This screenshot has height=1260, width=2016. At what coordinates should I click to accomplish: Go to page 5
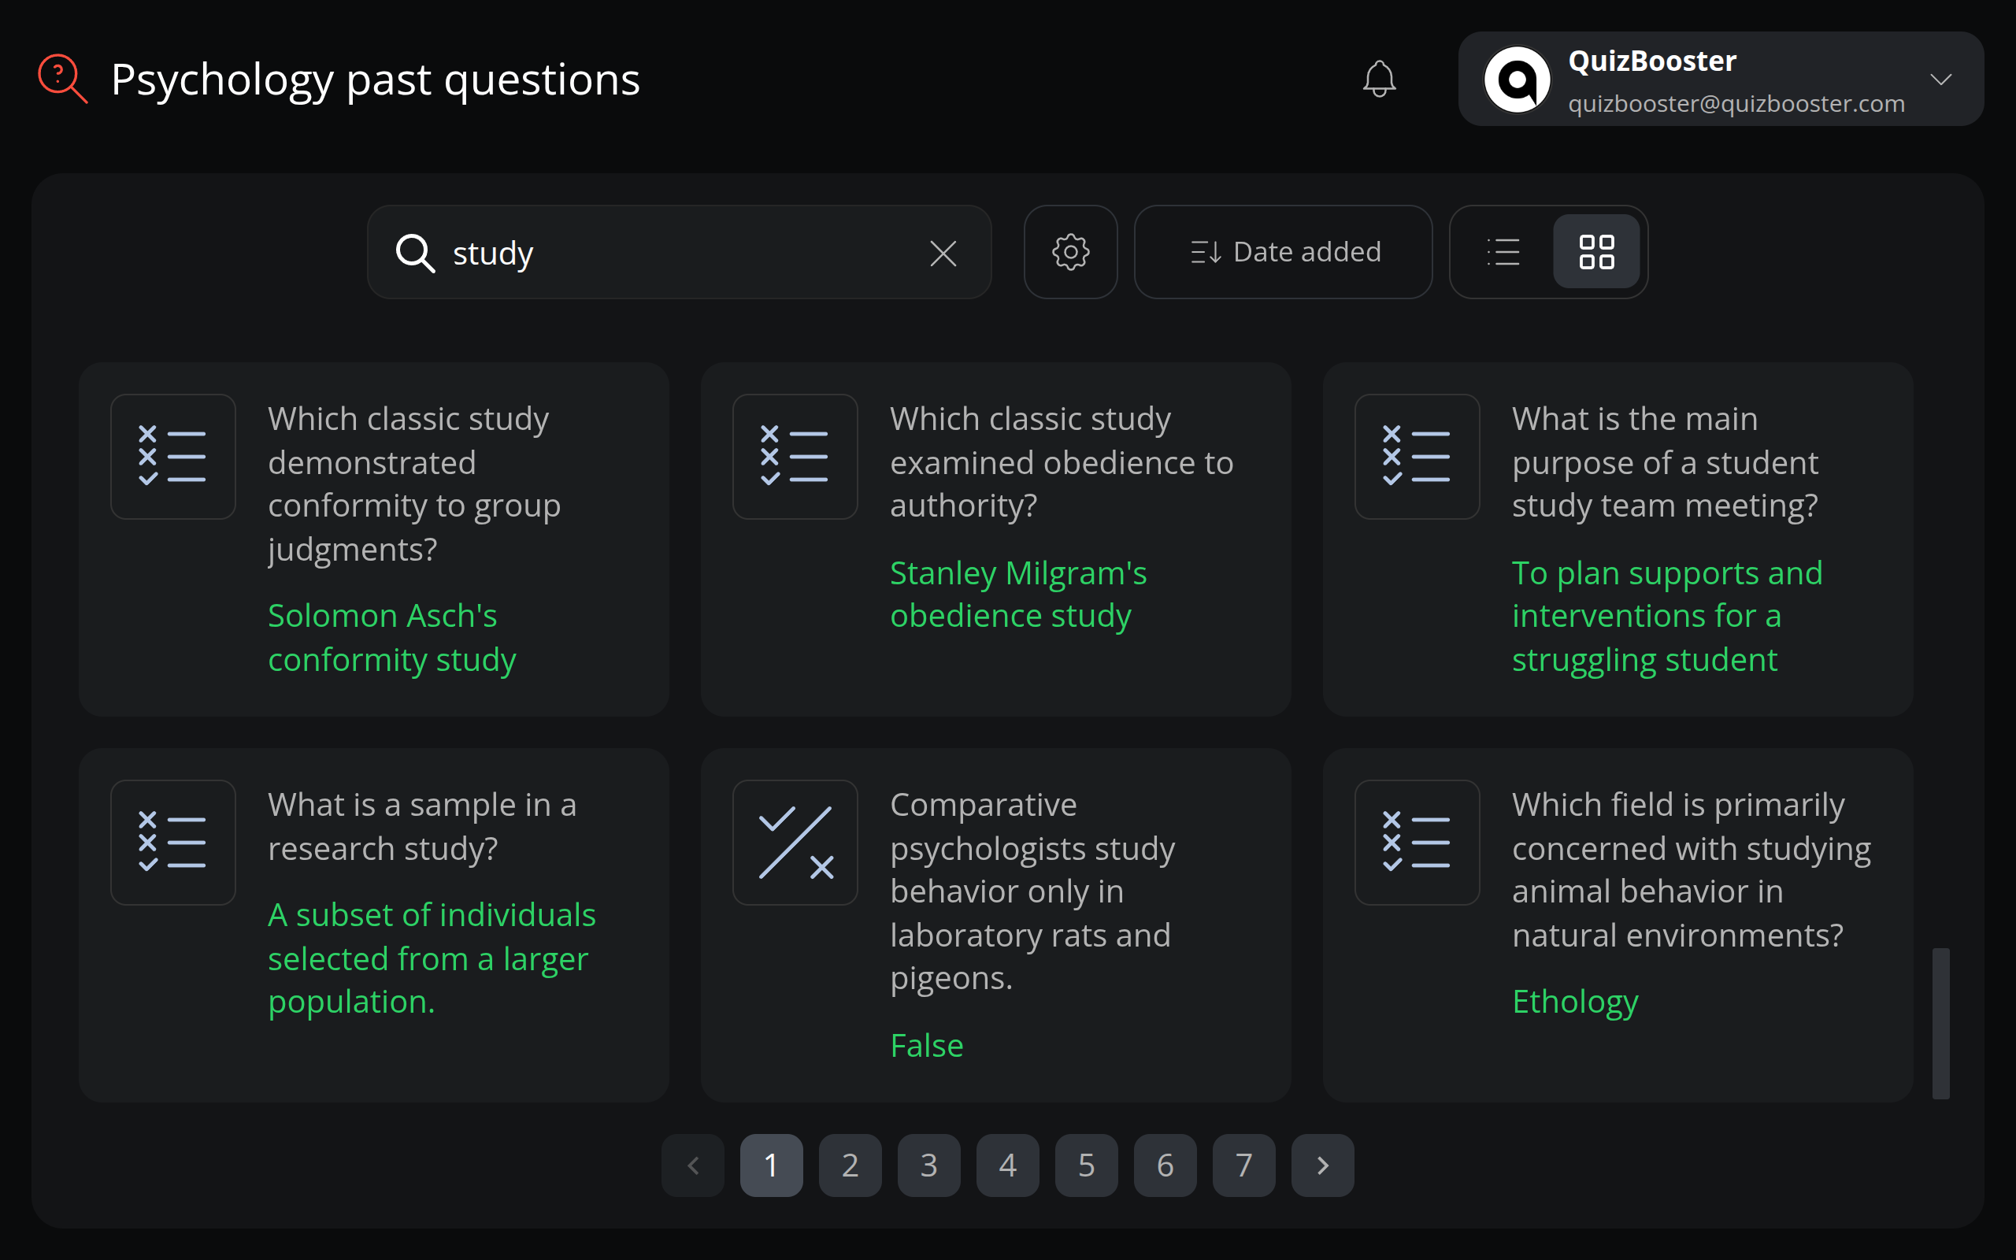[1086, 1165]
